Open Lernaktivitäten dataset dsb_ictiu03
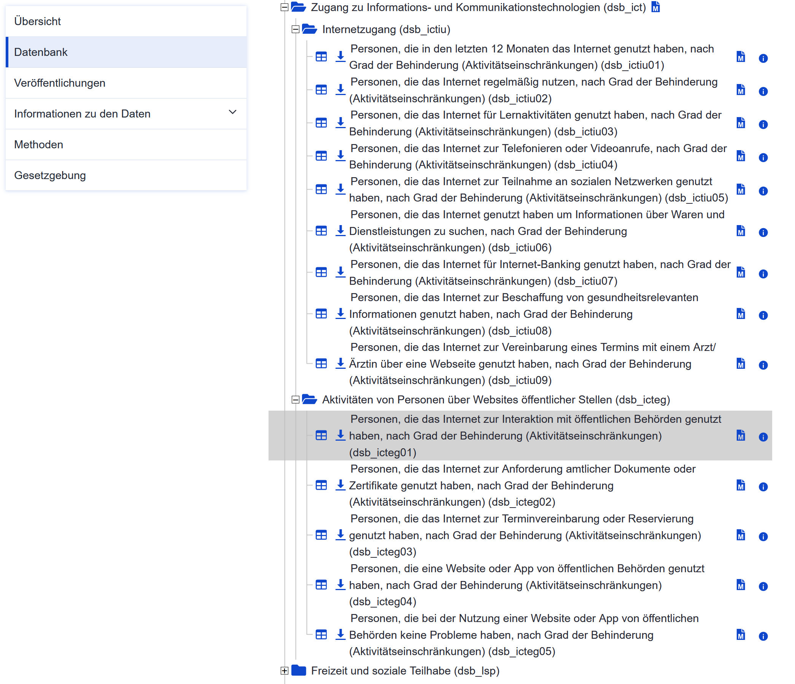The image size is (795, 684). coord(535,123)
